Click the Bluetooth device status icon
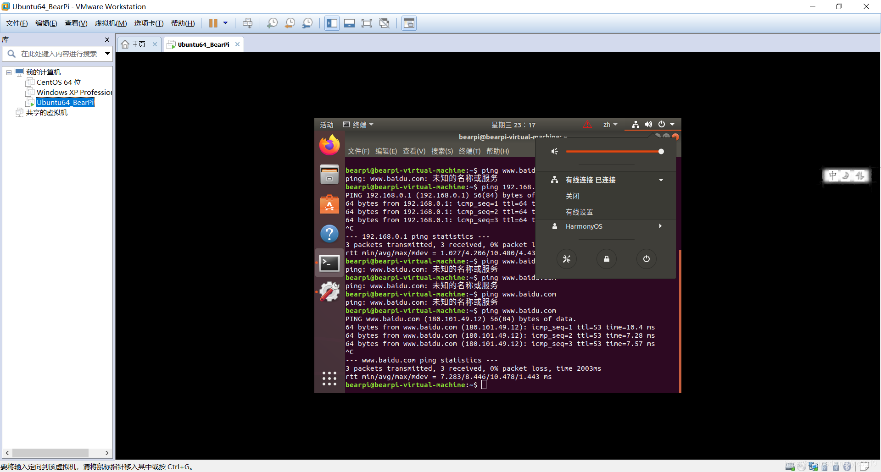Viewport: 881px width, 472px height. tap(847, 467)
